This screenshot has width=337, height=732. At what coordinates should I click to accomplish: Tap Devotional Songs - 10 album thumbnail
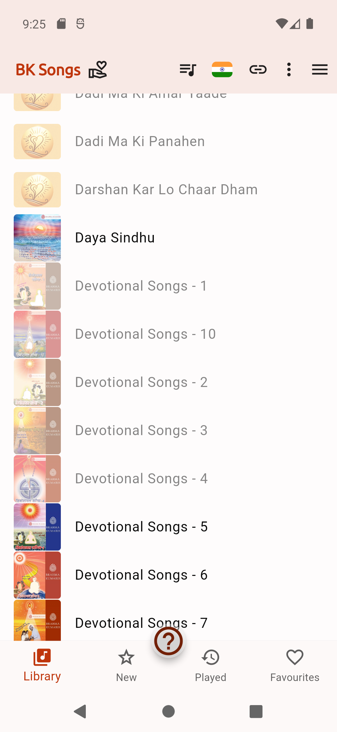pyautogui.click(x=37, y=334)
